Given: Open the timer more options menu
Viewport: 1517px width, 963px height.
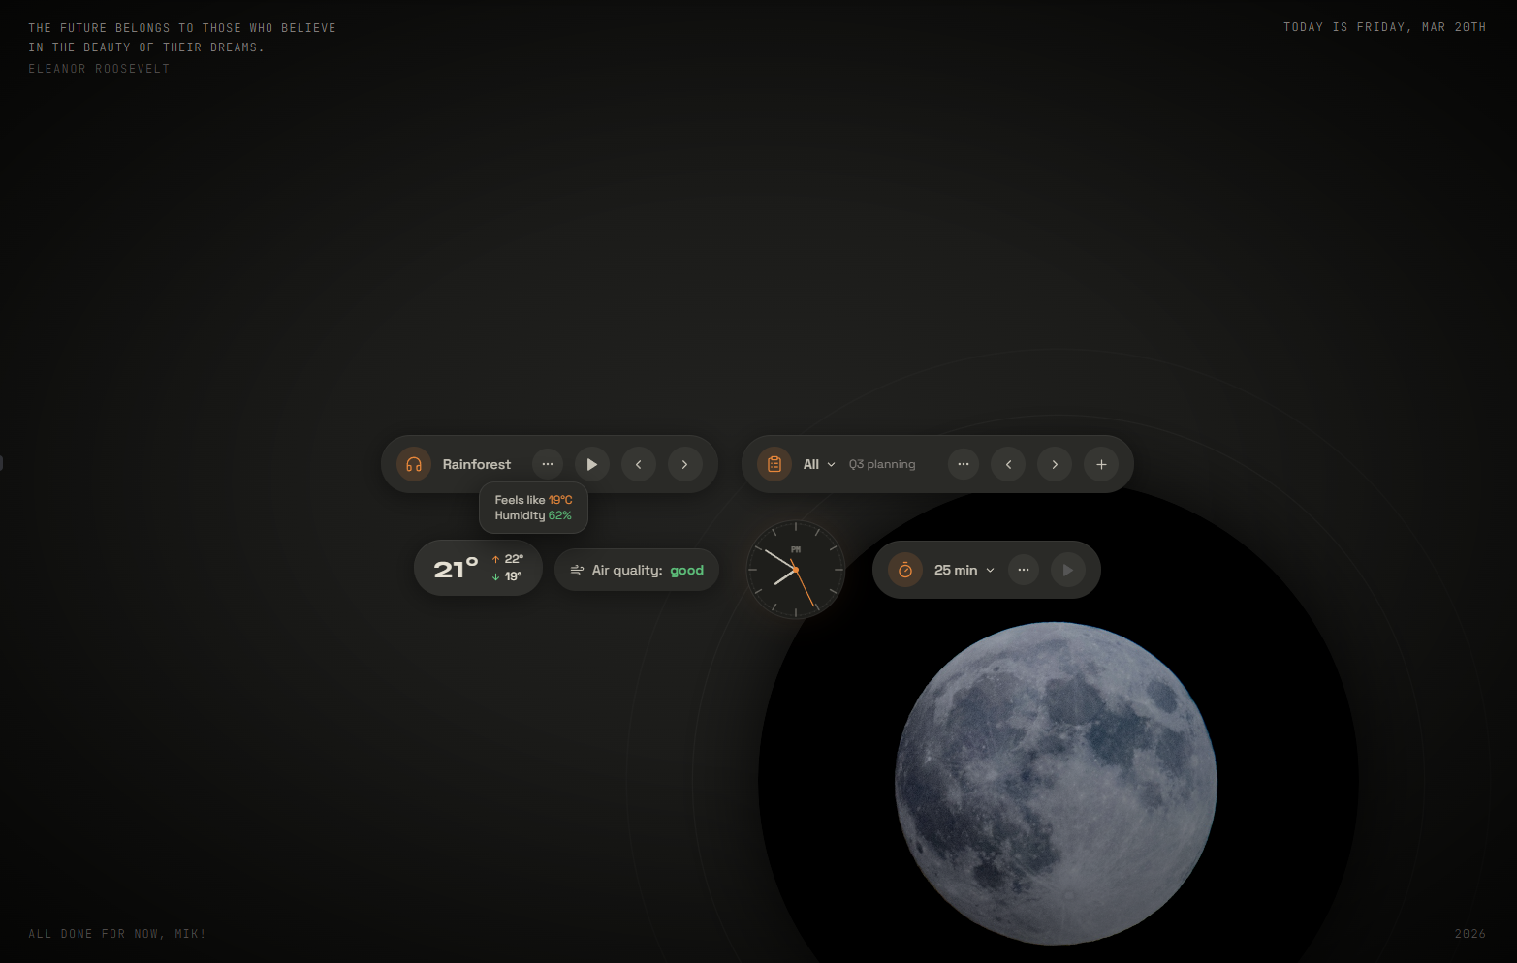Looking at the screenshot, I should pyautogui.click(x=1024, y=570).
